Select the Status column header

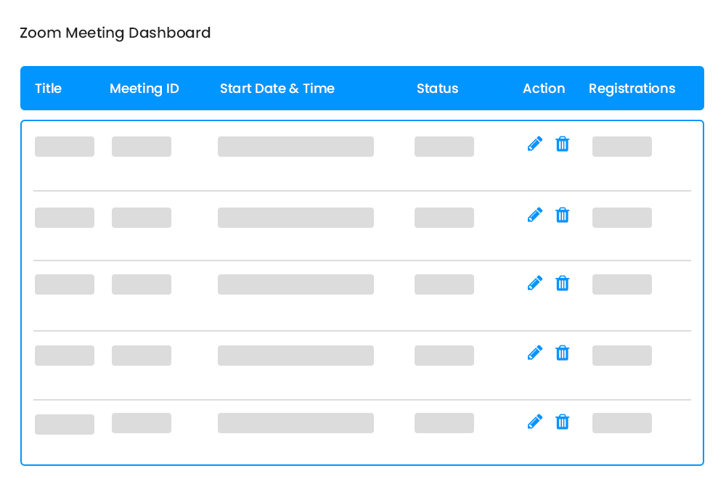pyautogui.click(x=437, y=88)
